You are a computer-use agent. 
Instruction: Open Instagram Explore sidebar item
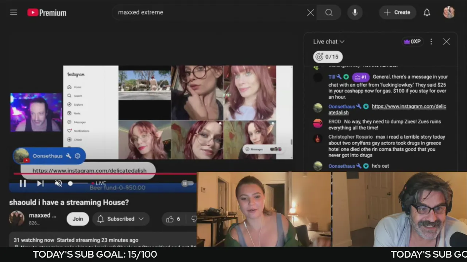(x=75, y=104)
